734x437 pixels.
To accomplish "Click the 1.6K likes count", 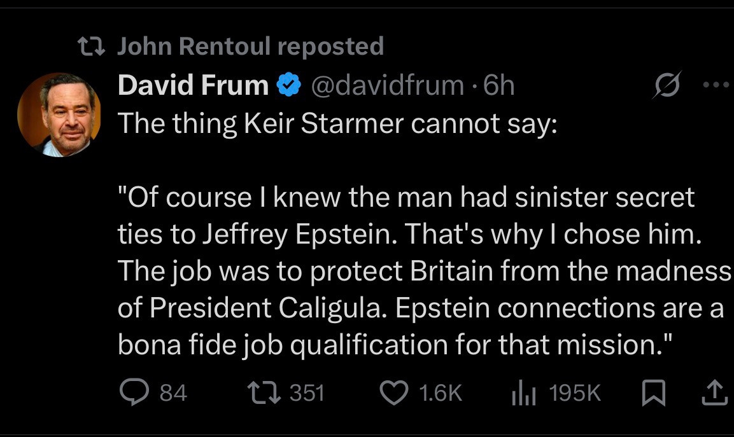I will 441,393.
